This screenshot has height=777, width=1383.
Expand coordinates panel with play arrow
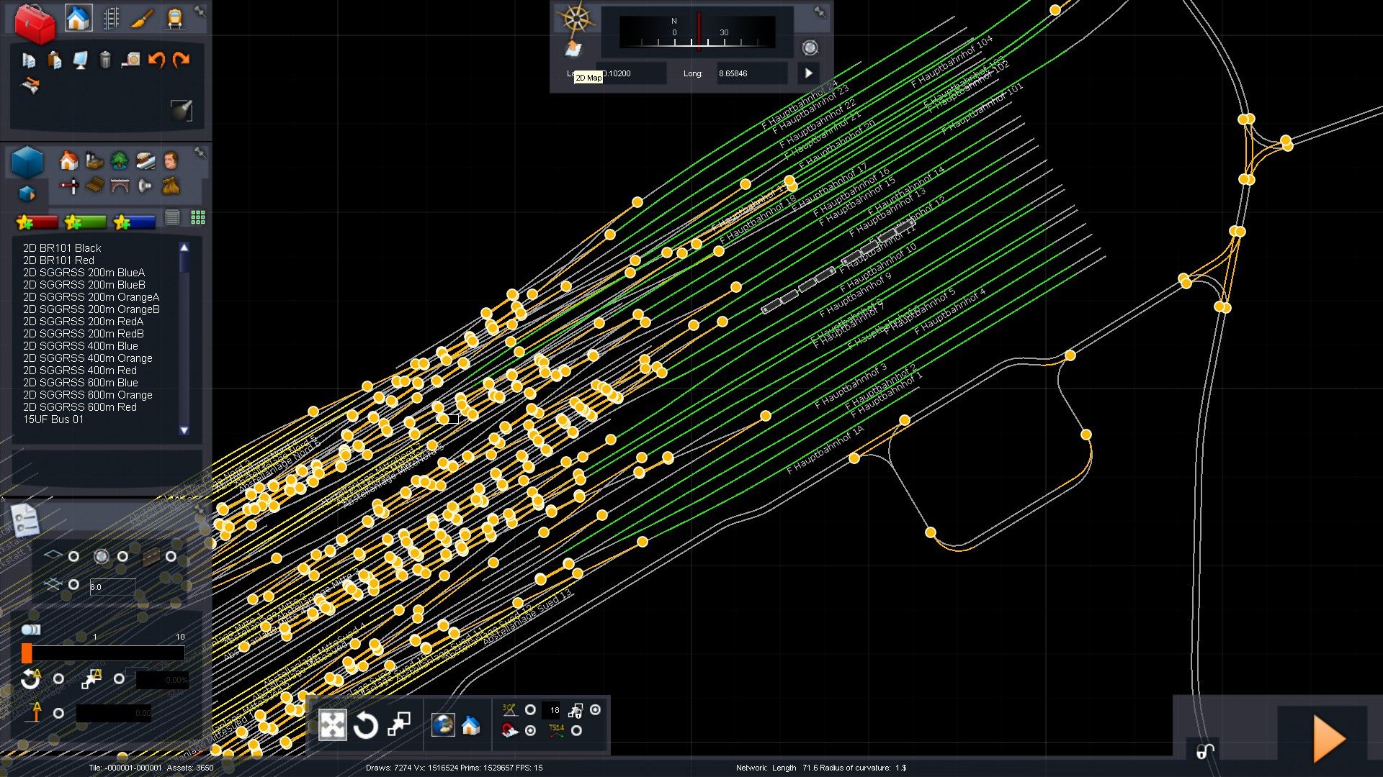click(809, 73)
